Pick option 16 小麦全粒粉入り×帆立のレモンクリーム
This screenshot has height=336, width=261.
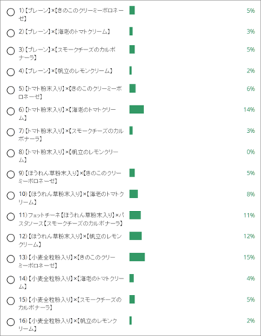click(11, 322)
